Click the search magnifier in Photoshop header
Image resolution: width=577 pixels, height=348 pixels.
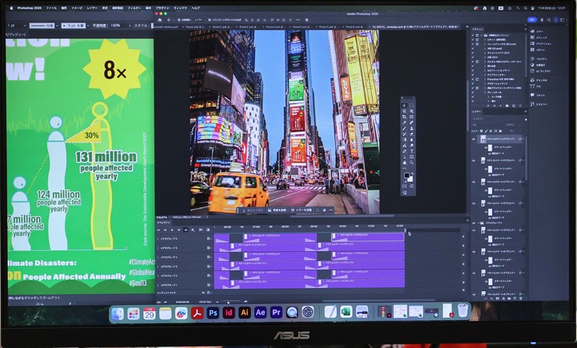547,19
